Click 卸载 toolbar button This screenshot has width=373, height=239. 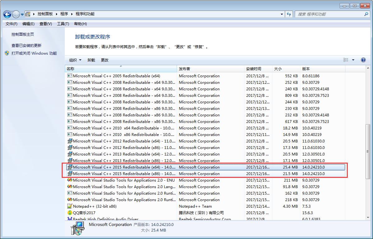tap(91, 60)
